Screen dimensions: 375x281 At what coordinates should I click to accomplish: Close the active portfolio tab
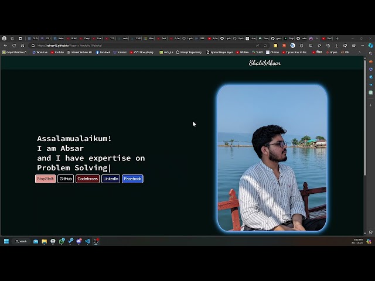pyautogui.click(x=318, y=38)
